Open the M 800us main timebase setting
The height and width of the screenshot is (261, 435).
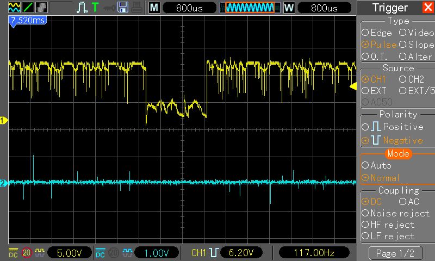point(182,8)
